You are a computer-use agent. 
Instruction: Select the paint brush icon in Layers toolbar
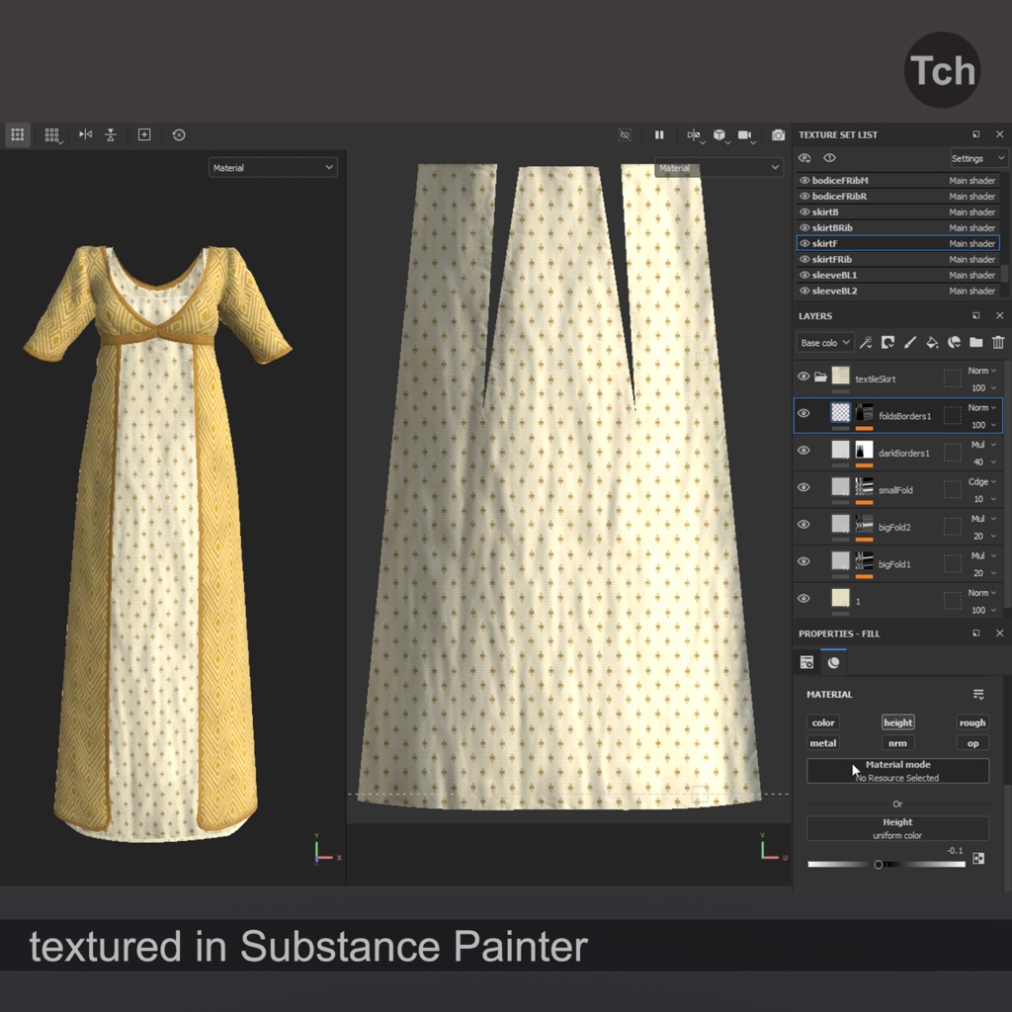pos(910,342)
